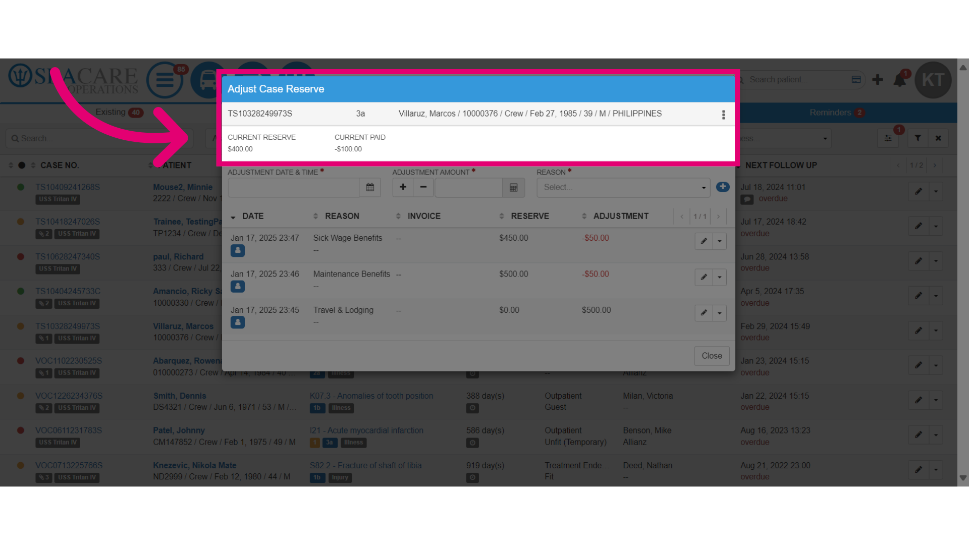Click the card icon in patient search

click(856, 79)
